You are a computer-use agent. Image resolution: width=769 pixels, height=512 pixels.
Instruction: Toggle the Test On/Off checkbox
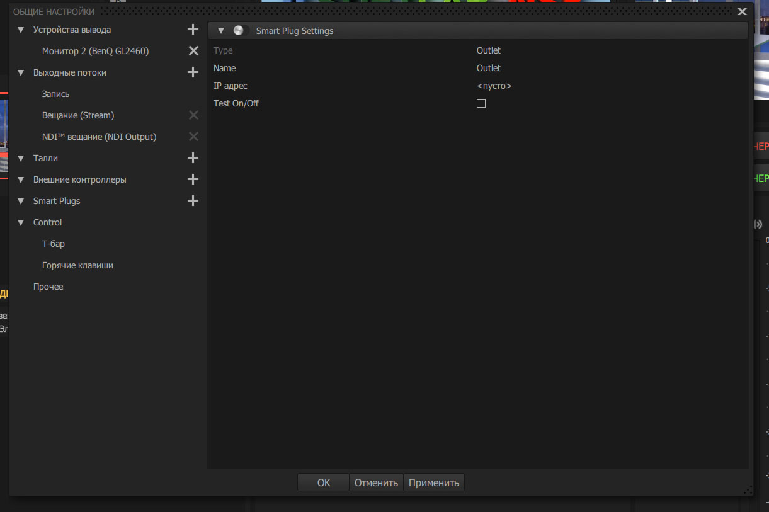481,103
